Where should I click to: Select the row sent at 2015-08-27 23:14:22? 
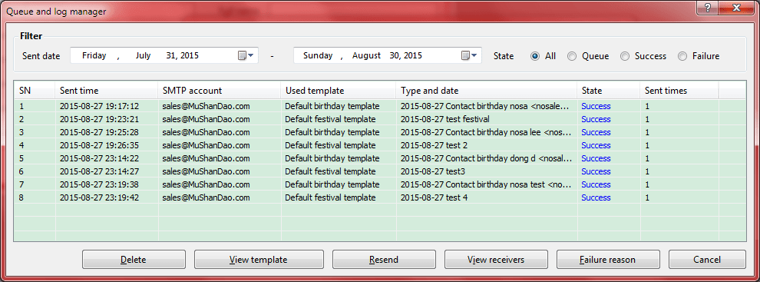click(381, 158)
